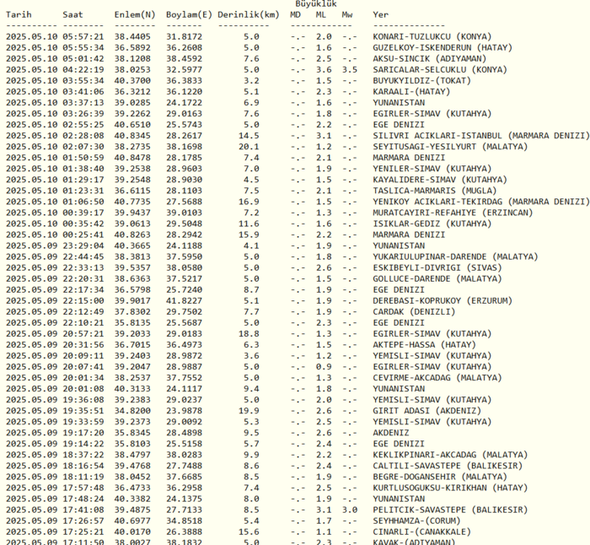
Task: Click the time 23:29:04 entry
Action: click(83, 246)
